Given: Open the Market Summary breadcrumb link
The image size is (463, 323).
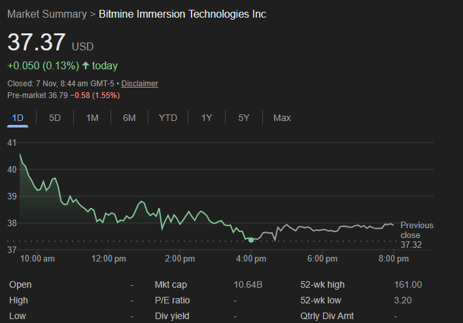Looking at the screenshot, I should coord(46,14).
